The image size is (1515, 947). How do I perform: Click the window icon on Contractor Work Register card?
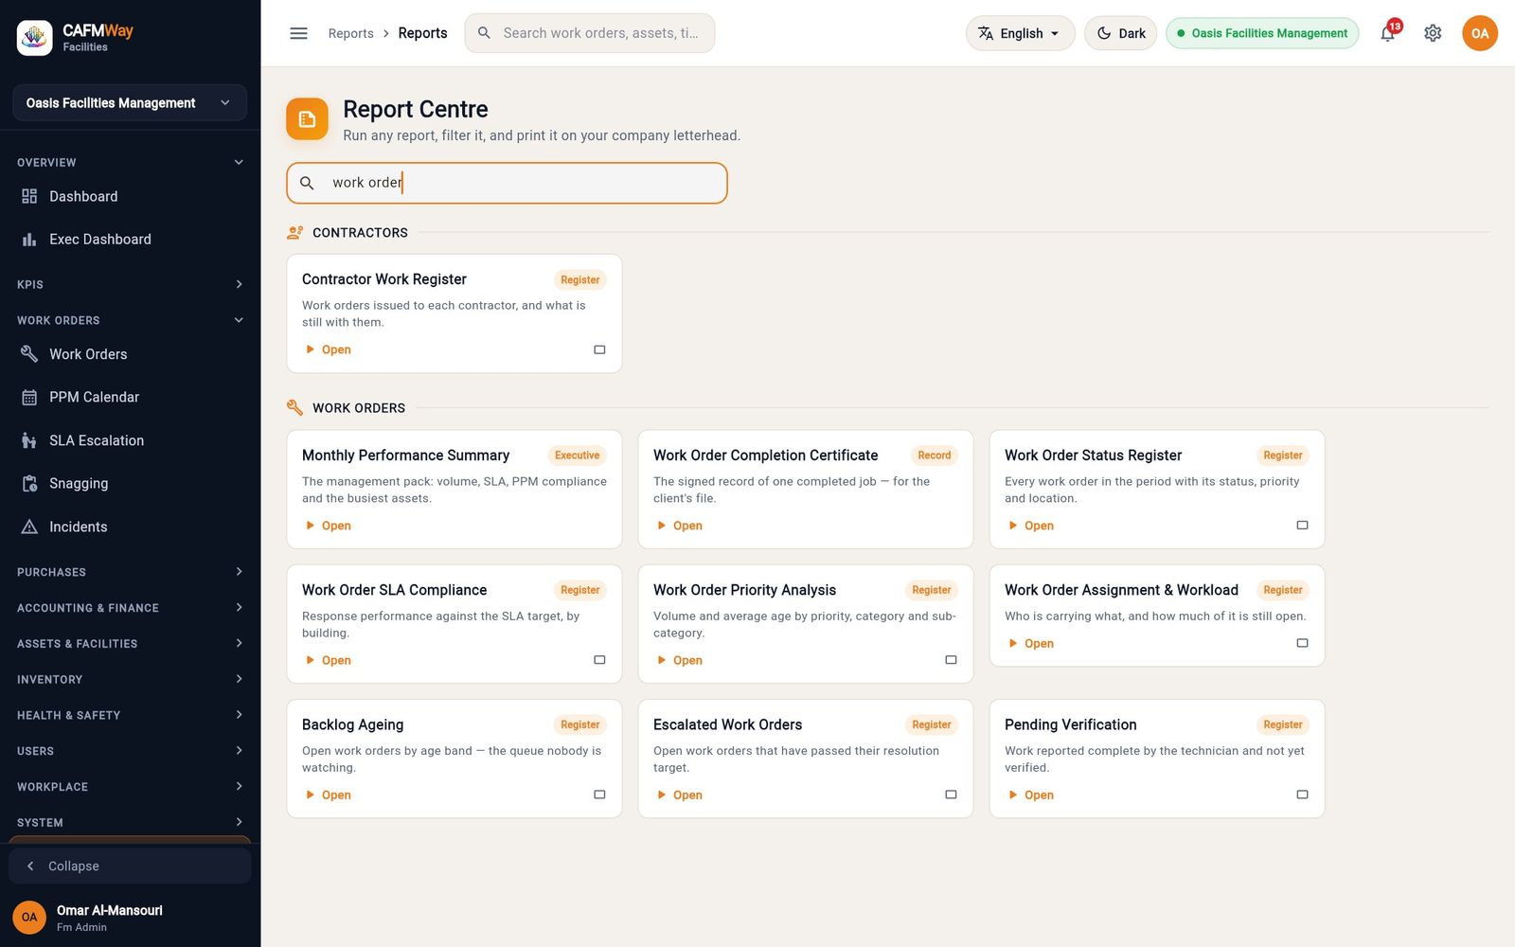(x=599, y=349)
